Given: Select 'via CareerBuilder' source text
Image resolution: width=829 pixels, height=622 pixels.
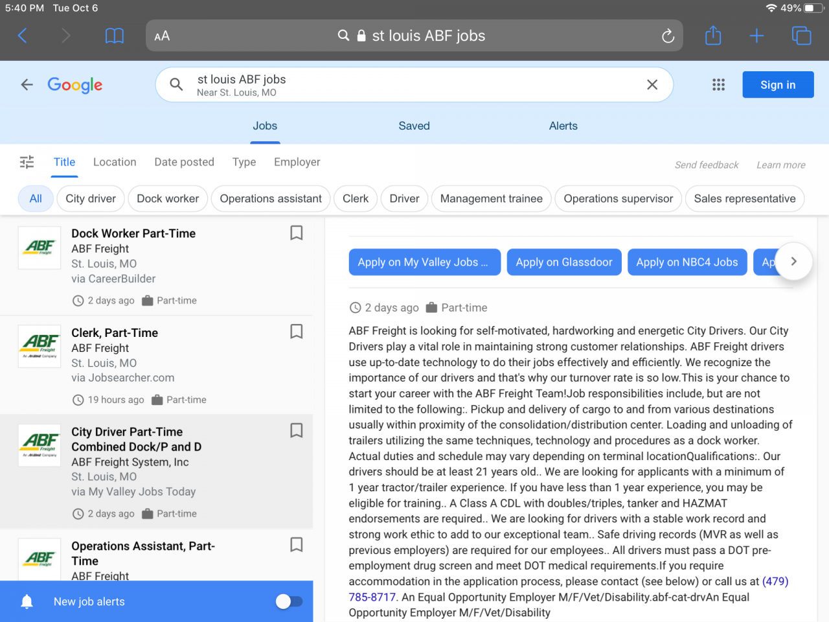Looking at the screenshot, I should click(x=113, y=279).
